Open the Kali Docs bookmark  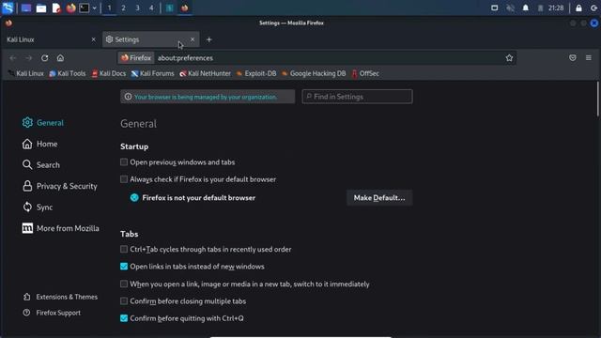pos(109,73)
